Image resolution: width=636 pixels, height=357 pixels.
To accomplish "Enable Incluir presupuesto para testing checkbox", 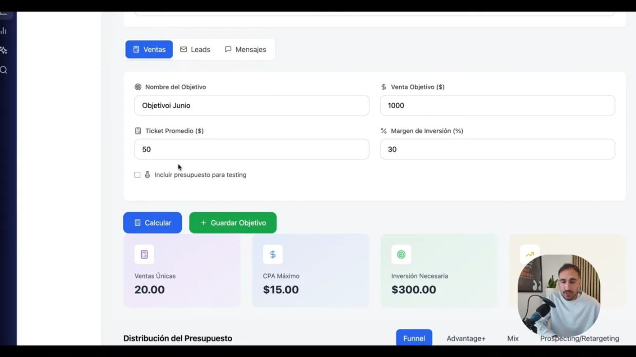I will 137,175.
